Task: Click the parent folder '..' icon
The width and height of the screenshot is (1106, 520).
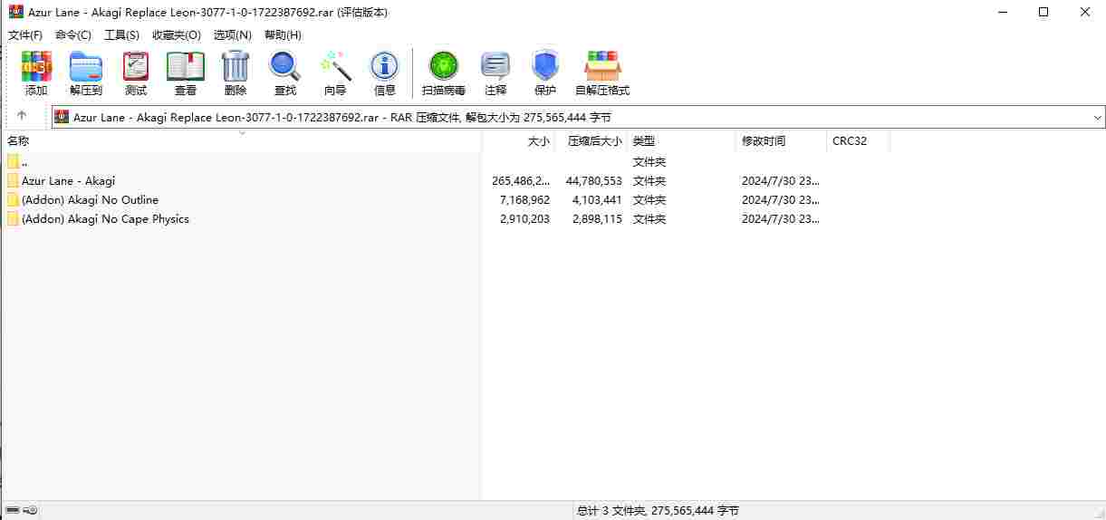Action: point(13,161)
